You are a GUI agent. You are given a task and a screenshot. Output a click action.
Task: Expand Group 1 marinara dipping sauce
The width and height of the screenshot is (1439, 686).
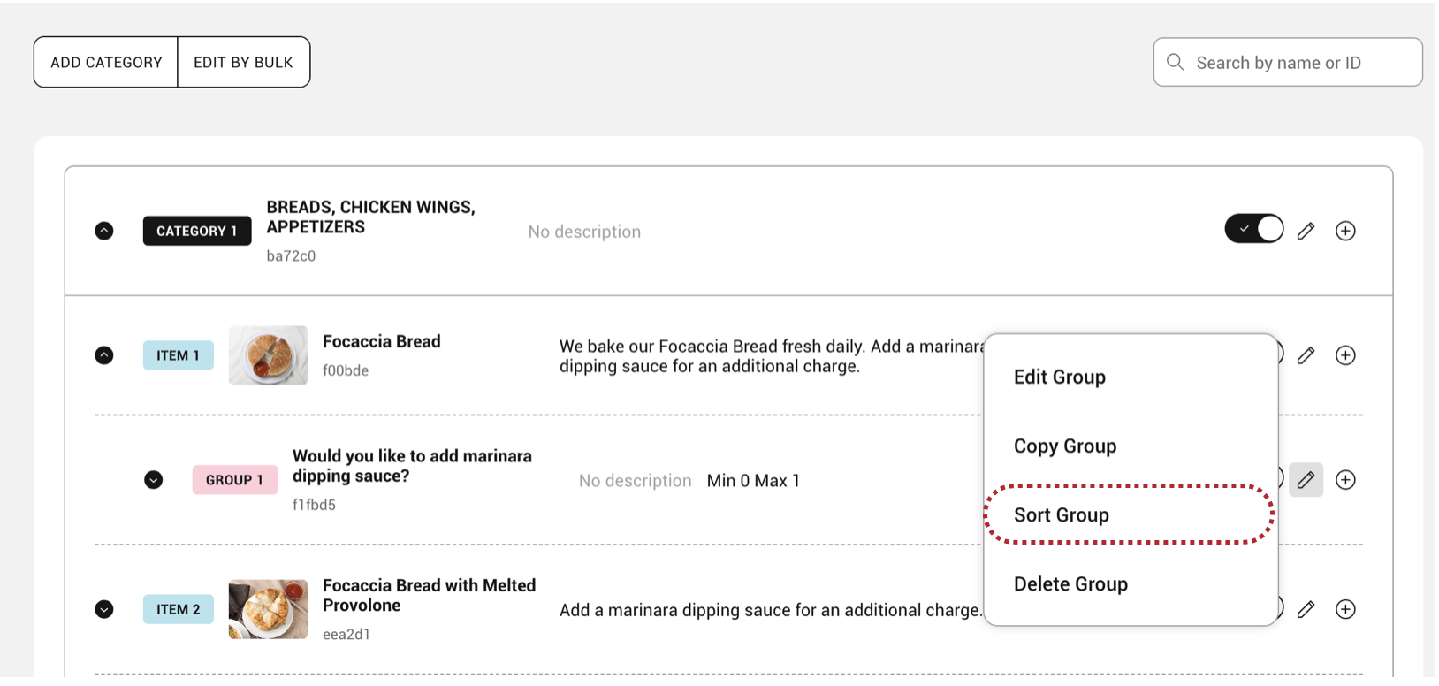[x=154, y=480]
